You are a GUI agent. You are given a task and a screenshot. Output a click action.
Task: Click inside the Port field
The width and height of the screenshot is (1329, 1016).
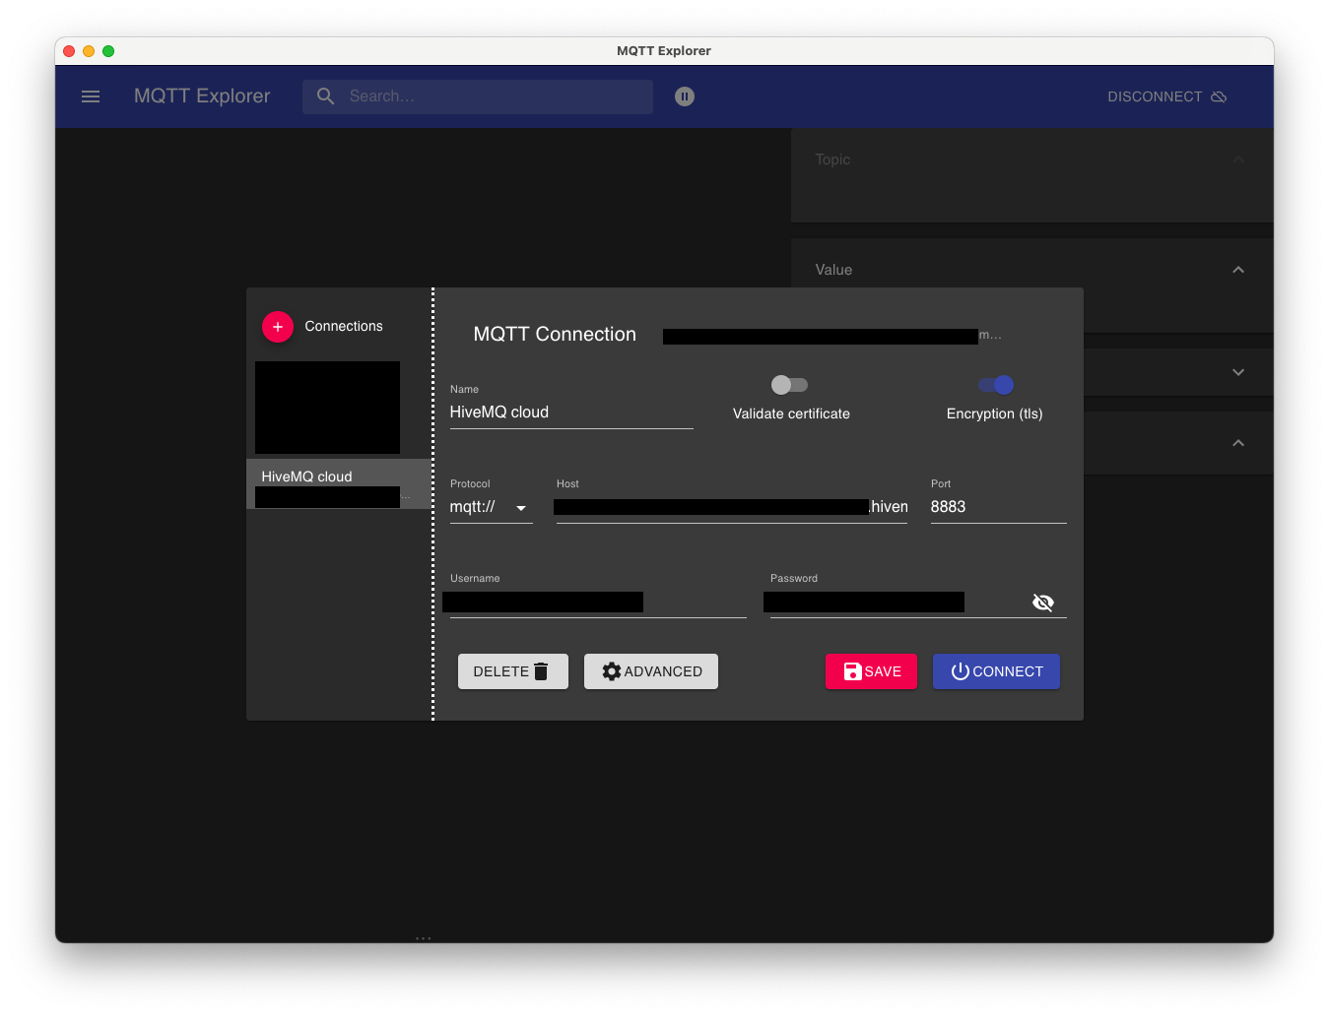pyautogui.click(x=985, y=506)
